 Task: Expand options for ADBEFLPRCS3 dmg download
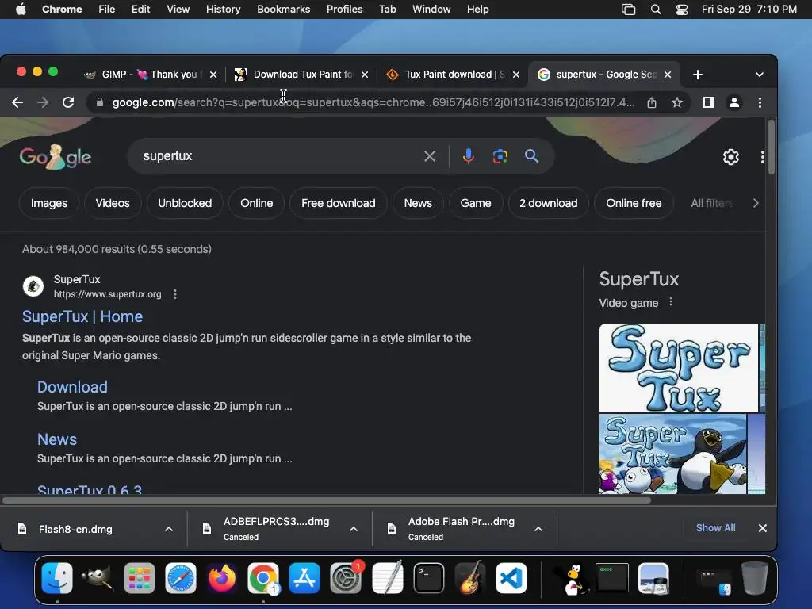click(x=354, y=529)
